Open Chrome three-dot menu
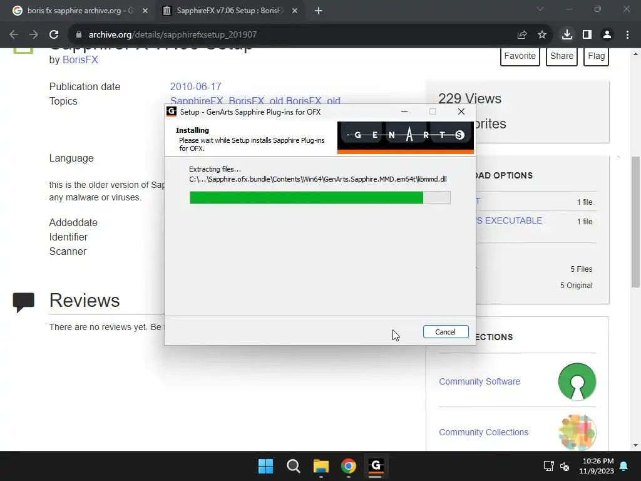Image resolution: width=641 pixels, height=481 pixels. (x=627, y=35)
